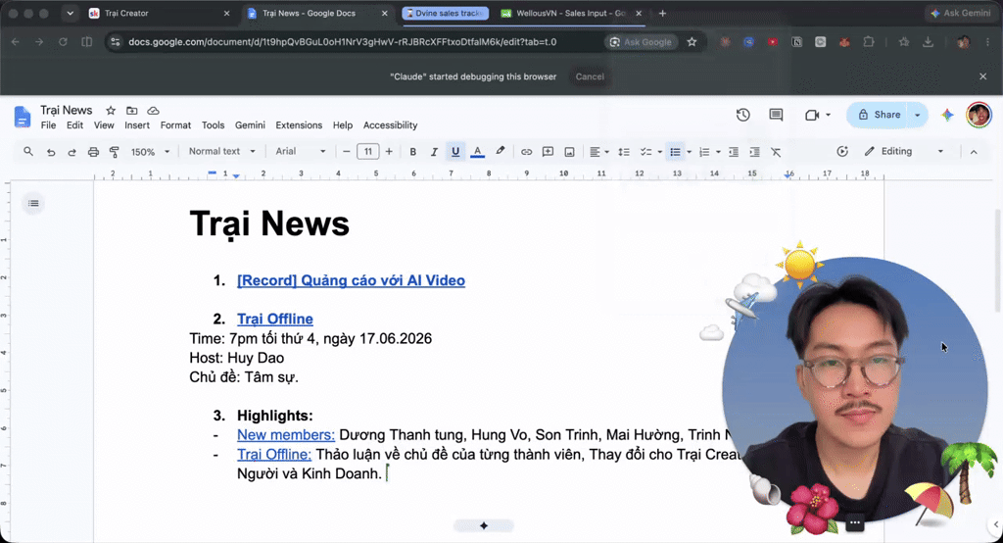Toggle the bulleted list button
The height and width of the screenshot is (543, 1003).
point(675,152)
